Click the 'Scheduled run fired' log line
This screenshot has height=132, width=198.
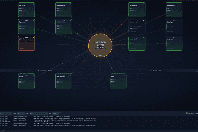click(x=41, y=122)
